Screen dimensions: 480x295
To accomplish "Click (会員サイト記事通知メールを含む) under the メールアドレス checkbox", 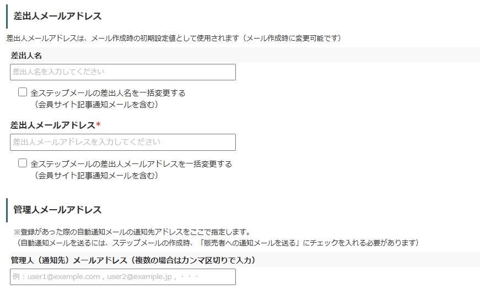I will pos(96,176).
